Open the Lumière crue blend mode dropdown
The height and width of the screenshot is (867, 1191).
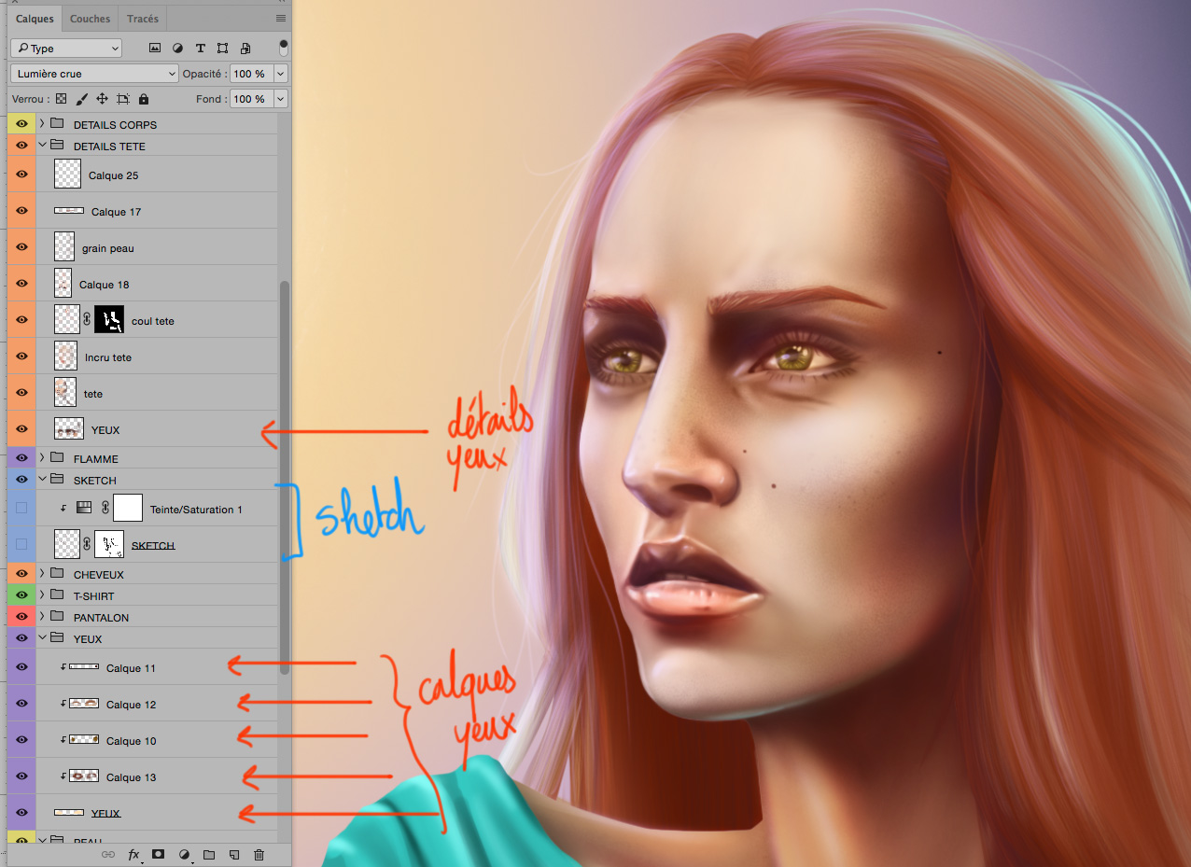(x=94, y=74)
